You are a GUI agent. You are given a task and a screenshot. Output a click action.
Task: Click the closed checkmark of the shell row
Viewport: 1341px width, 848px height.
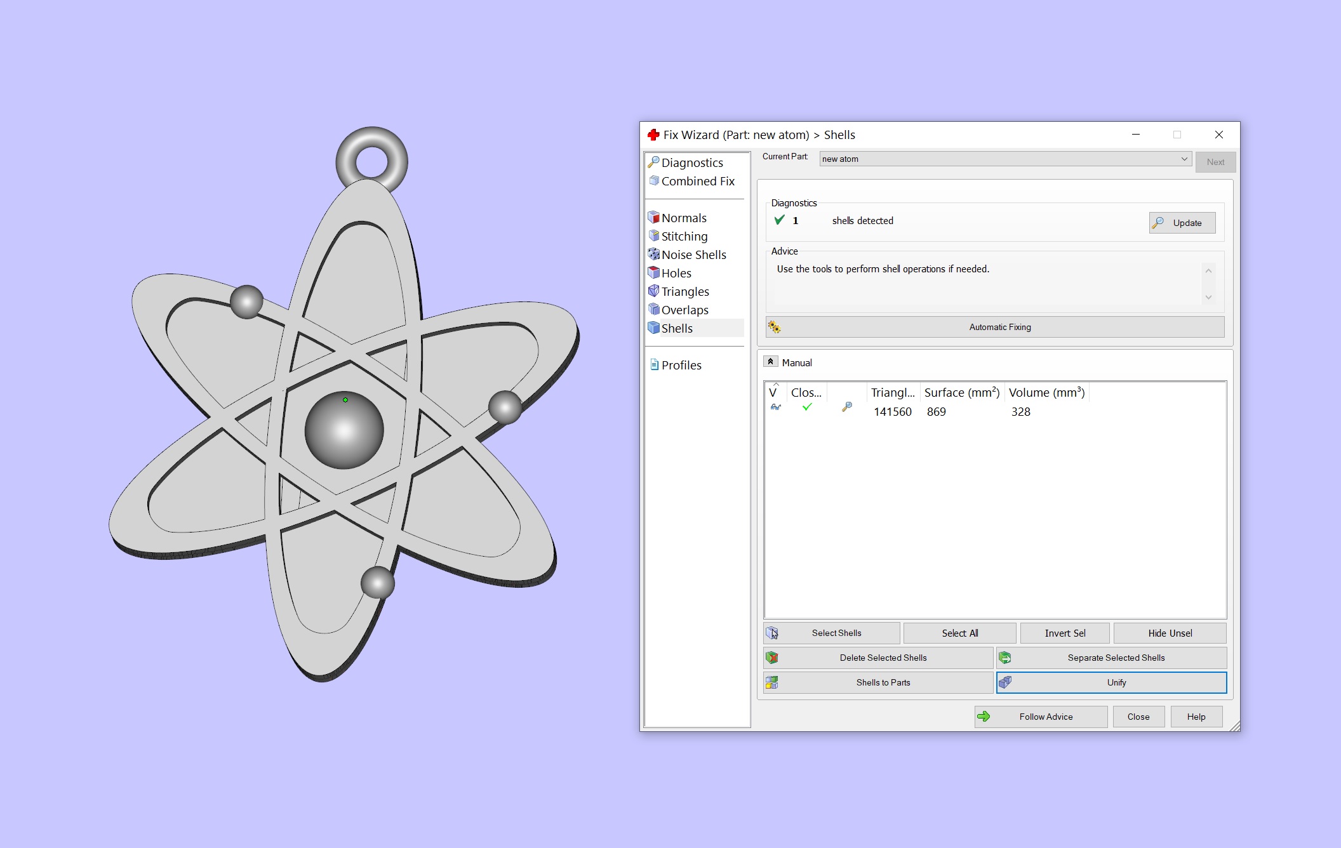(x=807, y=407)
